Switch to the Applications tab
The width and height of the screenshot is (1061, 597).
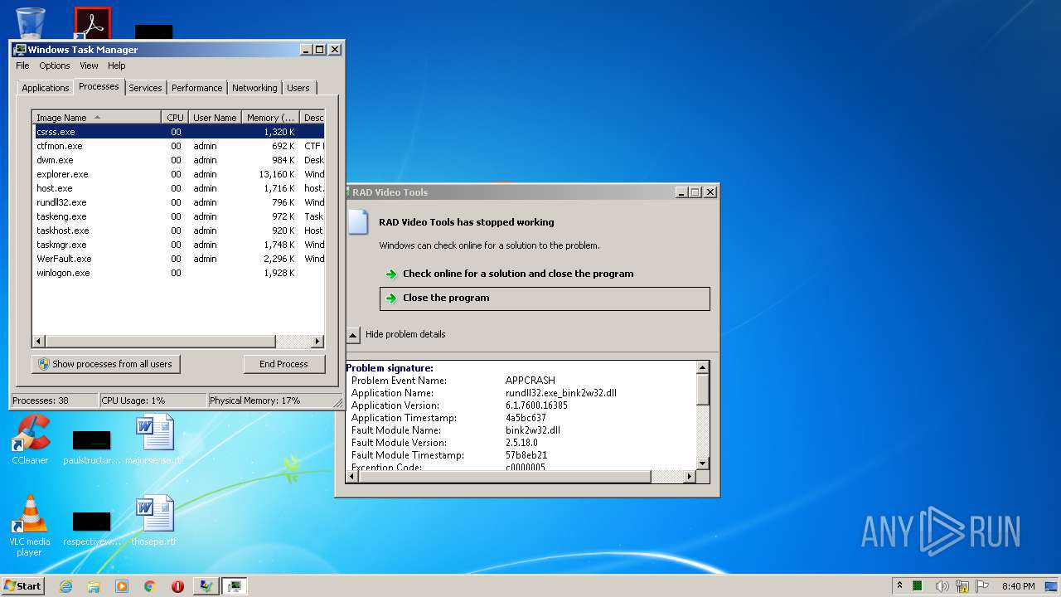coord(45,88)
